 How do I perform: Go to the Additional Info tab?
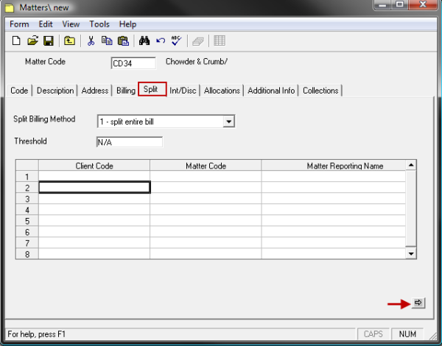271,91
